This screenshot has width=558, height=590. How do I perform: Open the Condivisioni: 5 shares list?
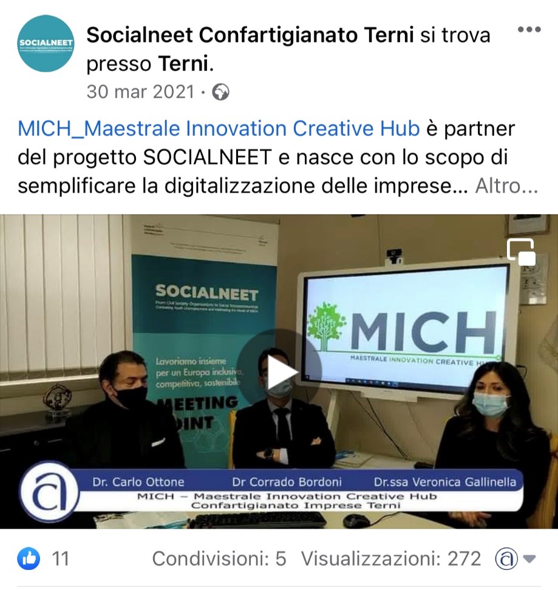coord(219,559)
